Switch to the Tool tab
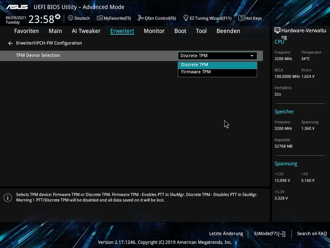 click(x=201, y=31)
